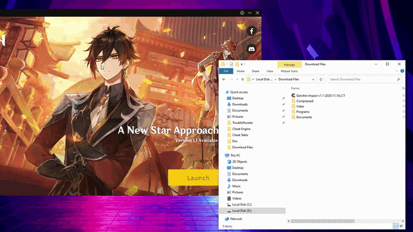The height and width of the screenshot is (232, 413).
Task: Click the back navigation arrow in Explorer
Action: click(x=224, y=79)
